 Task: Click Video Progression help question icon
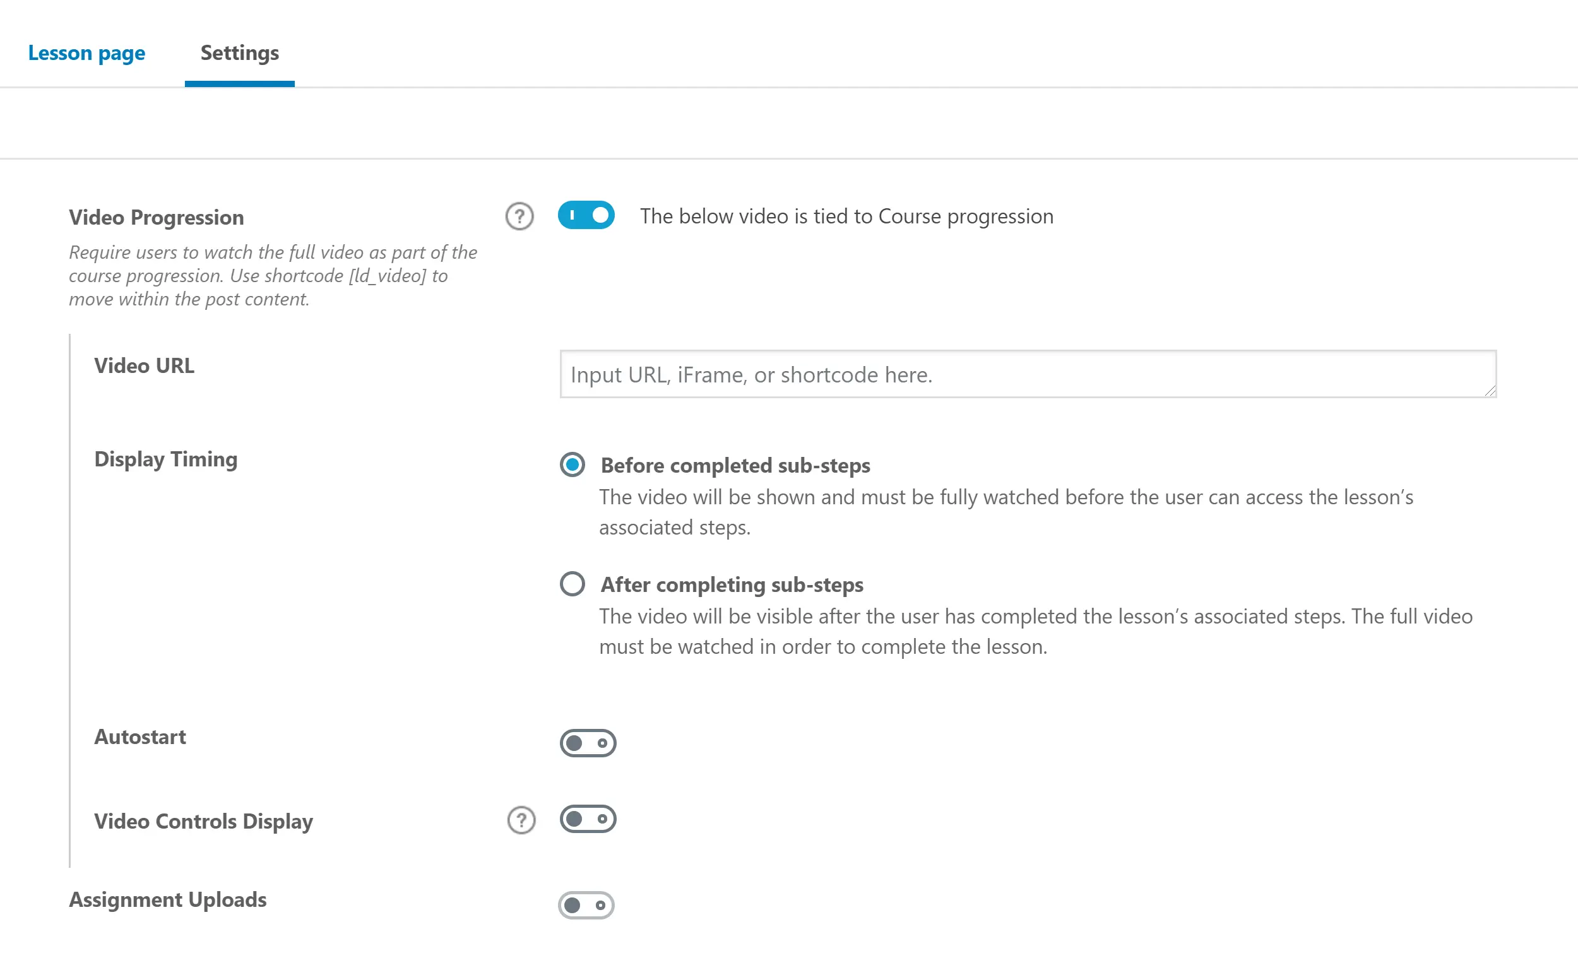click(519, 216)
